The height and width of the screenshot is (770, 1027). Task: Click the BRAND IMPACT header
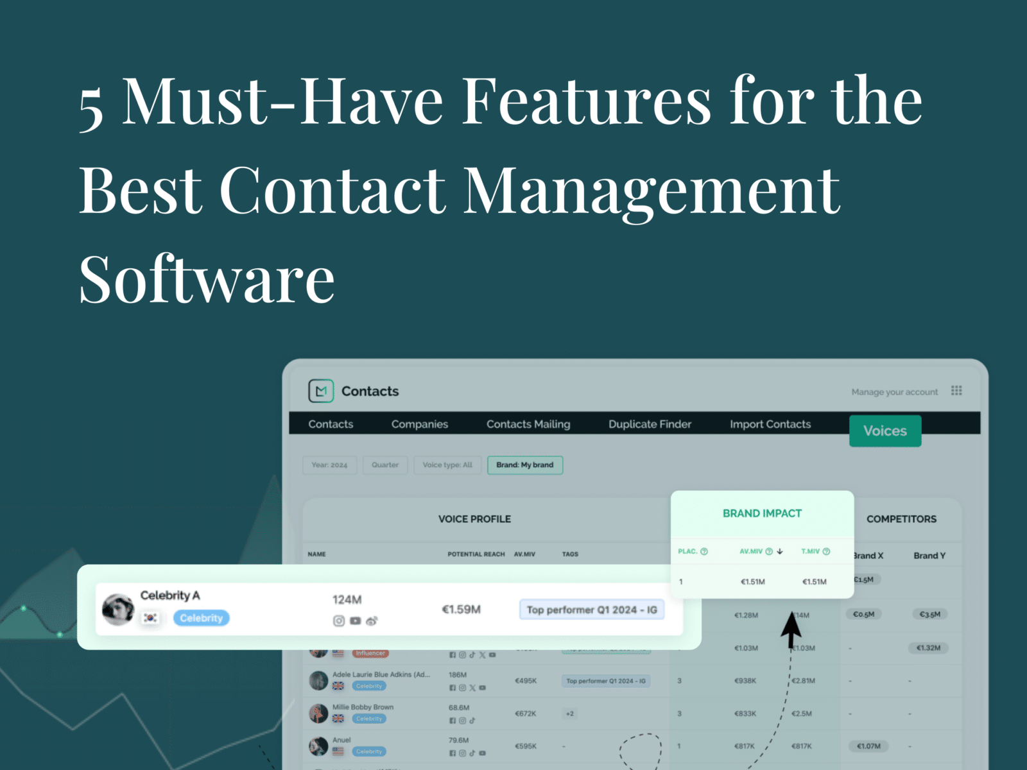click(x=762, y=513)
